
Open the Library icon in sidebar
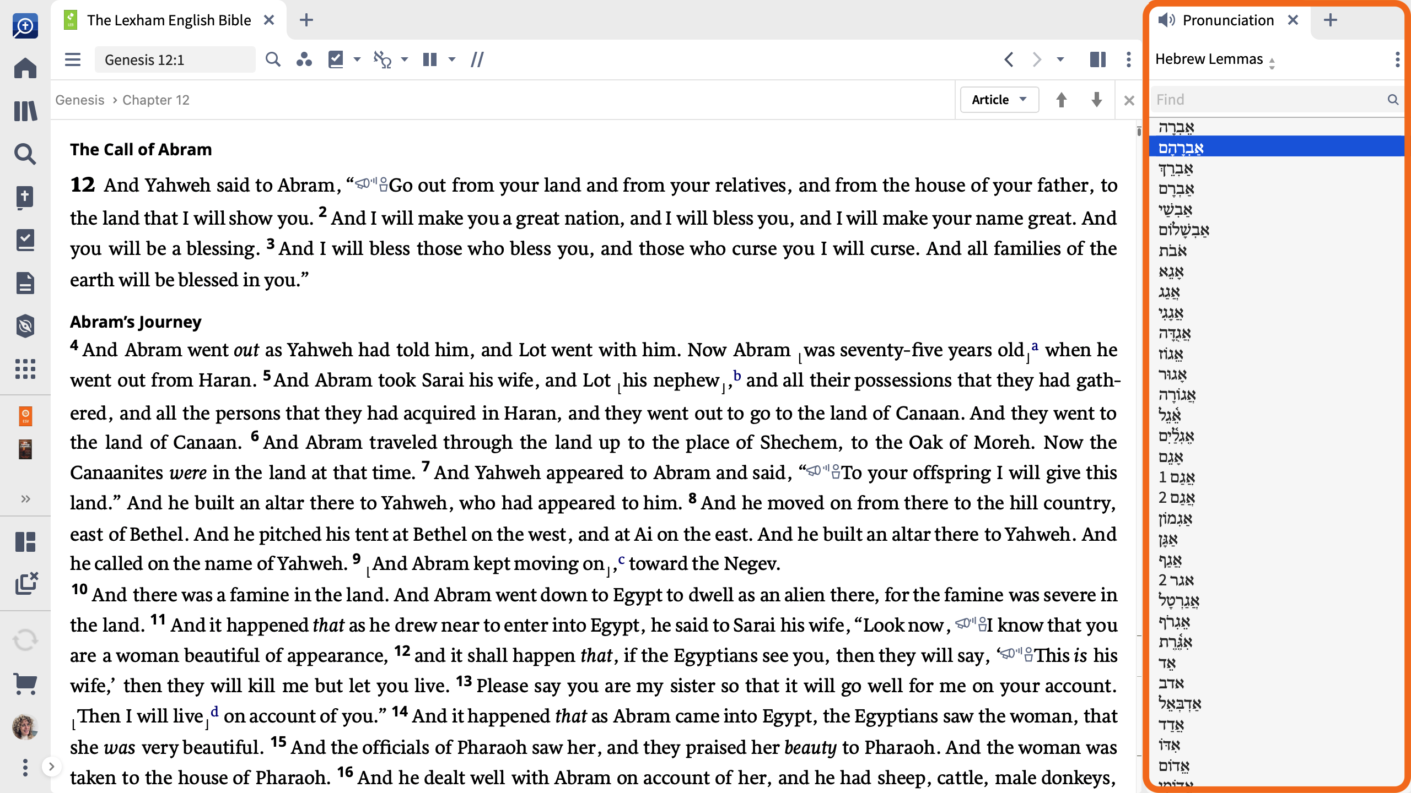(25, 111)
